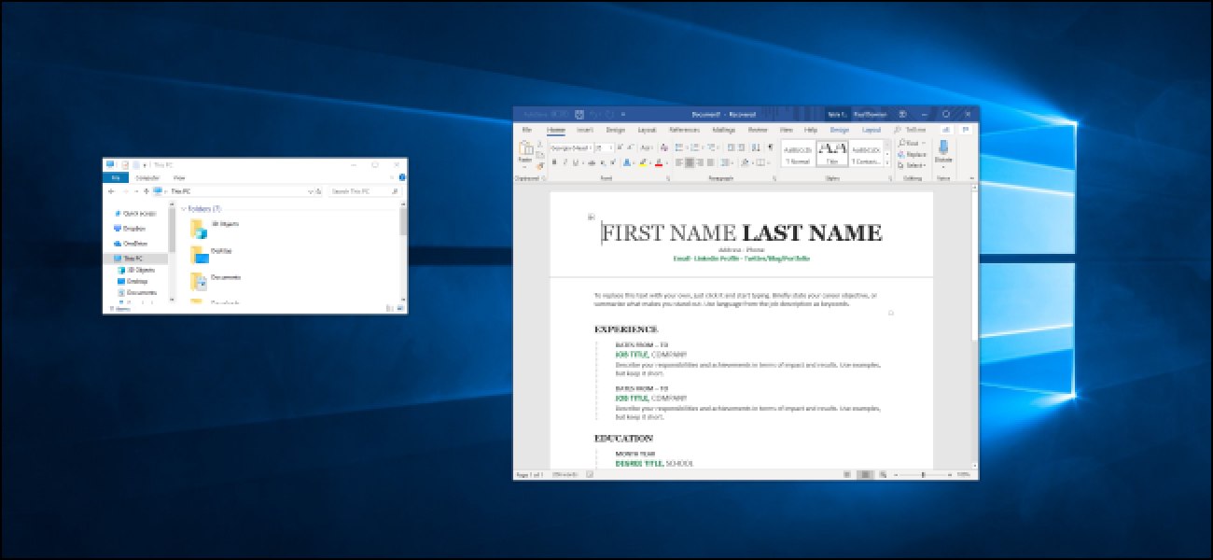Viewport: 1213px width, 560px height.
Task: Collapse the Word ribbon with the arrow
Action: 973,177
